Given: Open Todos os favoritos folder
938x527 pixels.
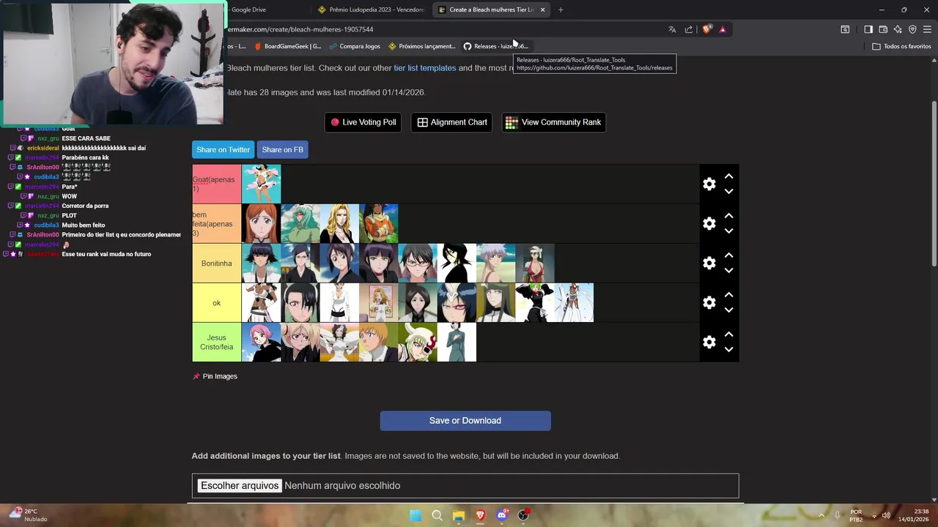Looking at the screenshot, I should [x=901, y=46].
